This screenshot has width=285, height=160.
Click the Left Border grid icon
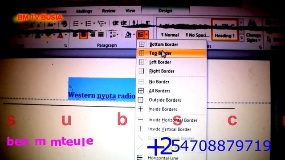tap(141, 62)
